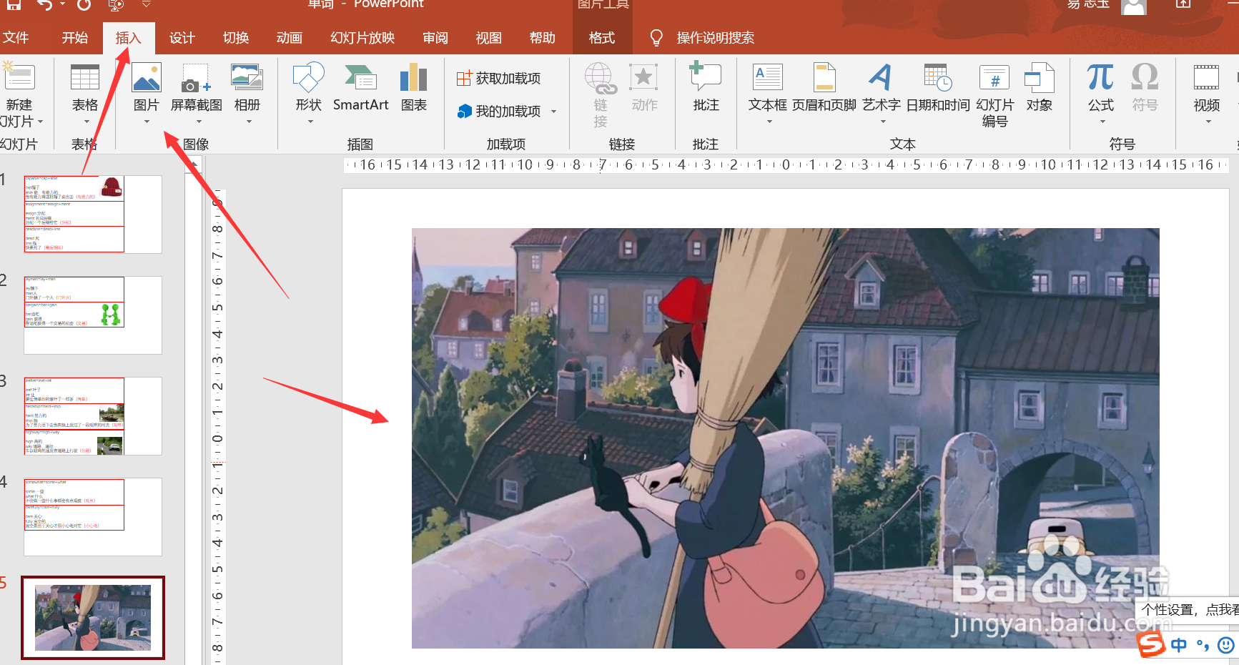This screenshot has width=1239, height=665.
Task: Click the 视频 video icon
Action: pos(1206,77)
